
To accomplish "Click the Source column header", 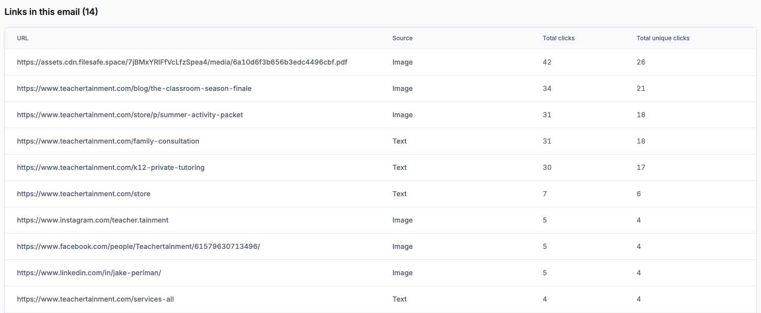I will coord(402,38).
